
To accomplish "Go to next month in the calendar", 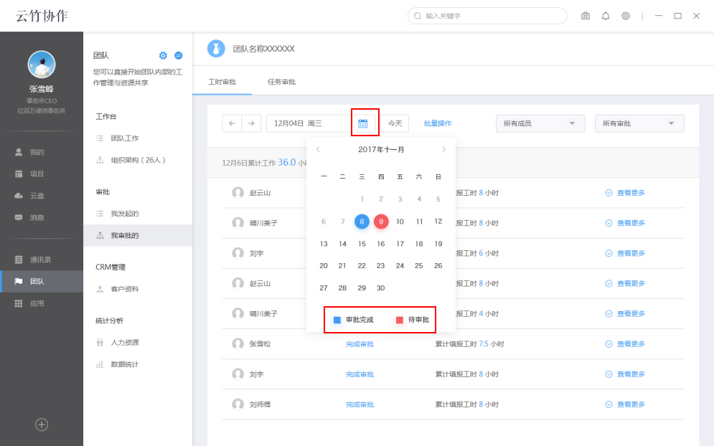I will (x=443, y=149).
